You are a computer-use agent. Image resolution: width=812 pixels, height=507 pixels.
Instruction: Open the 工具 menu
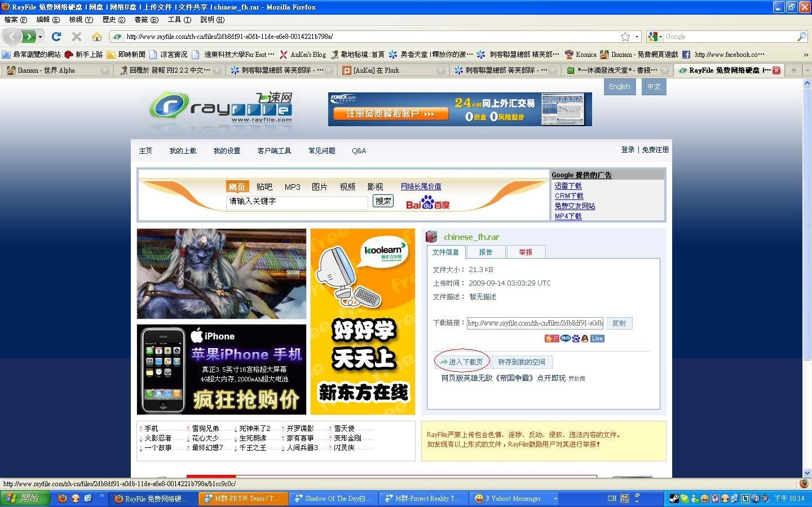[x=179, y=19]
